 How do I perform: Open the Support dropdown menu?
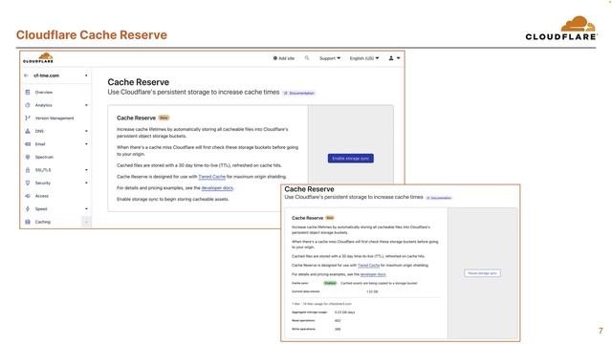pos(330,58)
